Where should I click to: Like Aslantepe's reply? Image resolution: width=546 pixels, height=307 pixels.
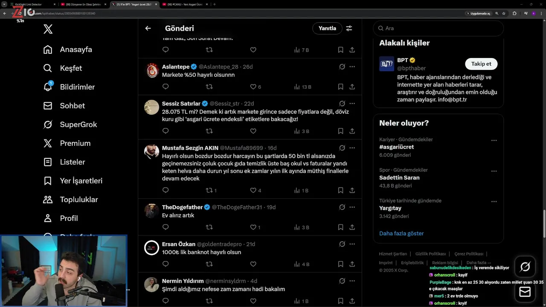click(x=253, y=87)
